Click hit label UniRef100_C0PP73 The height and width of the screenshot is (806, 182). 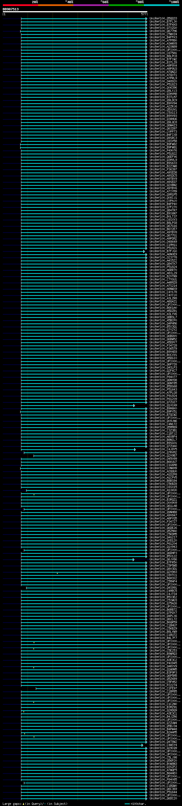163,132
